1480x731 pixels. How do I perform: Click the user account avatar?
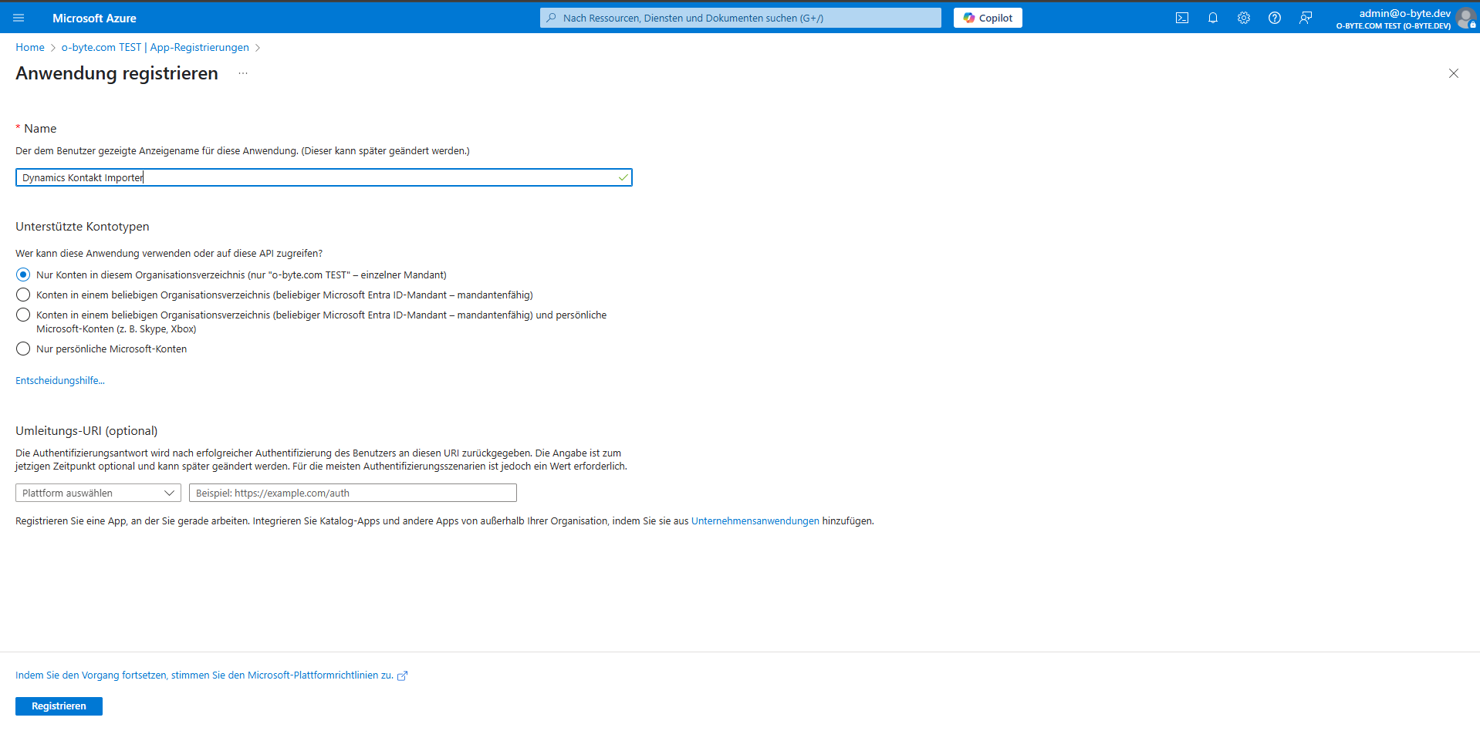[1465, 19]
